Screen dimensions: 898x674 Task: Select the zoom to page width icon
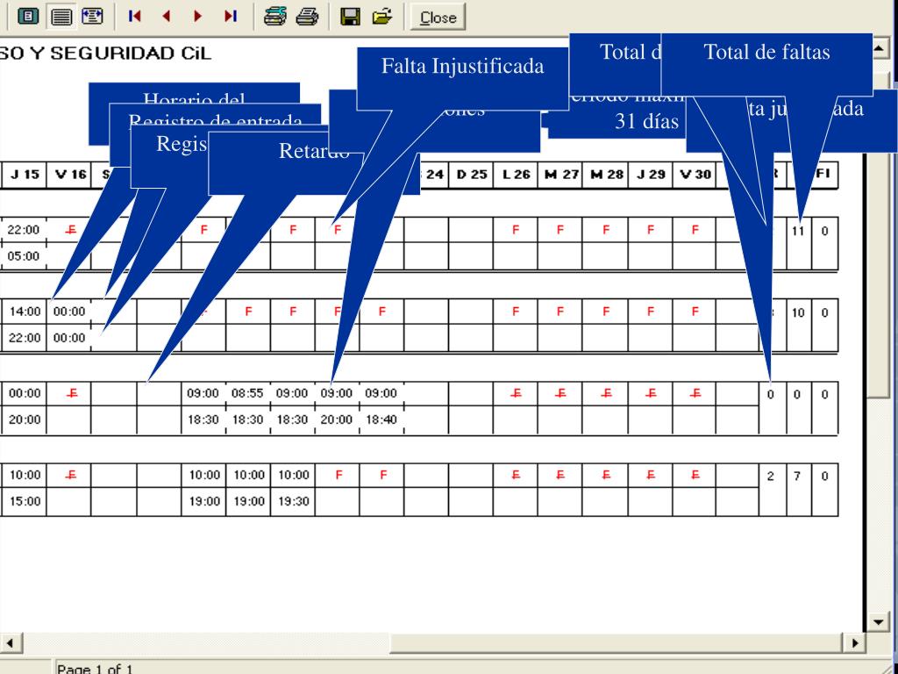click(x=92, y=16)
